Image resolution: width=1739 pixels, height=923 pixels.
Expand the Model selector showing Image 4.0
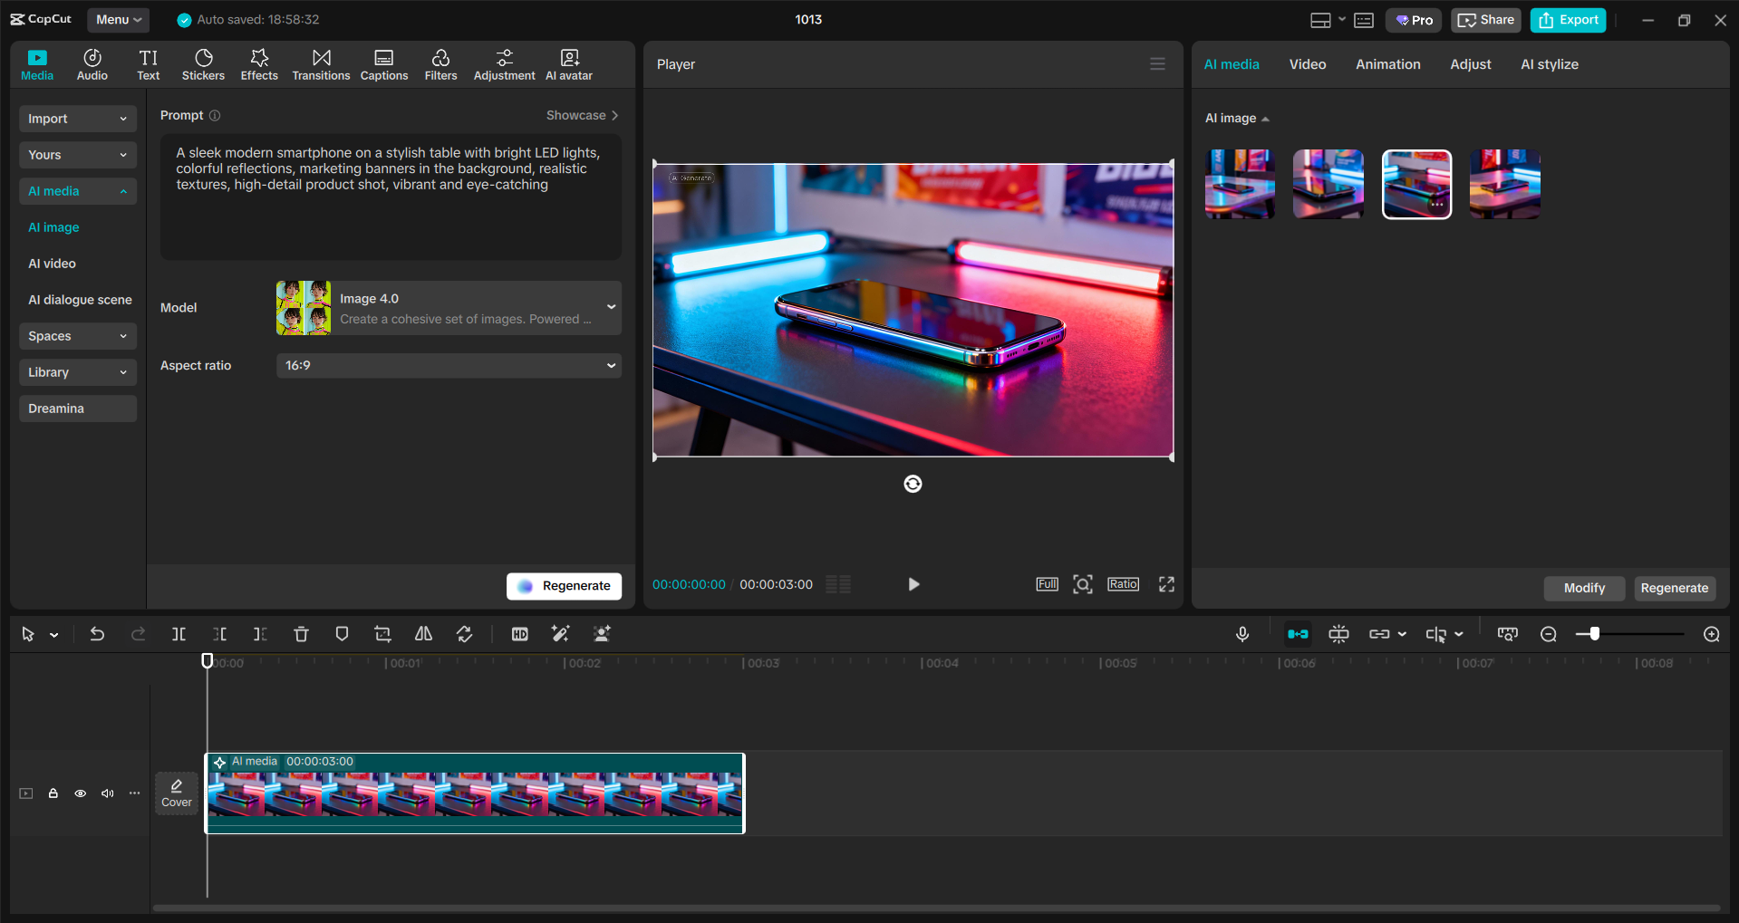coord(448,308)
